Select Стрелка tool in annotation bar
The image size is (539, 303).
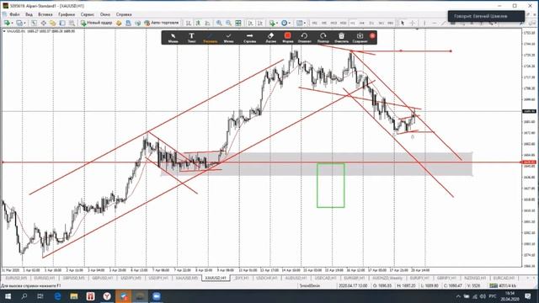pos(249,38)
